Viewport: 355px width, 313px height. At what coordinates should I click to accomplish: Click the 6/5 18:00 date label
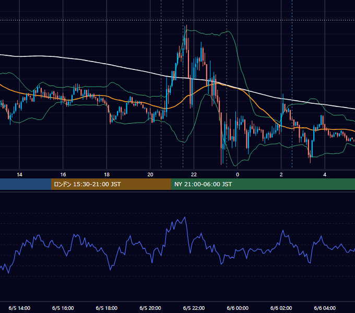(x=106, y=308)
